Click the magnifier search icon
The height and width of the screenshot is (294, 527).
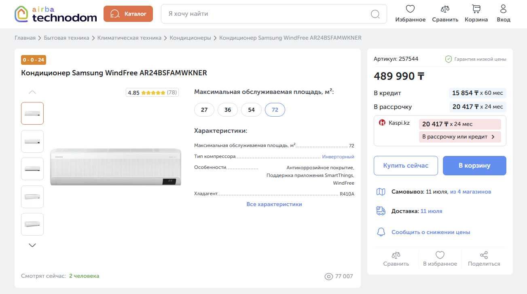[x=375, y=14]
